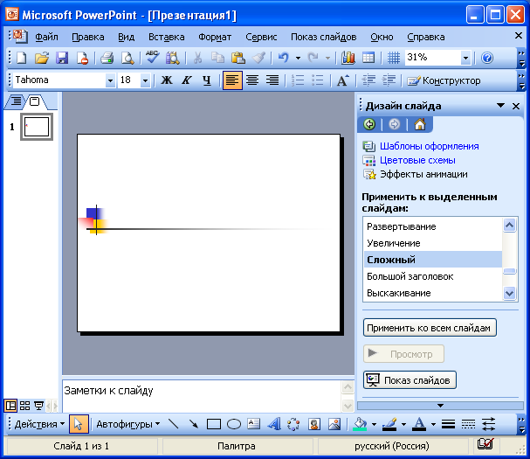Open Цветовые схемы link

417,160
